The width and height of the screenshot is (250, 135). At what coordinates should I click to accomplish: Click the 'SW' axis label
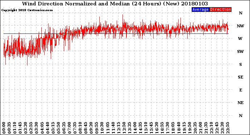(x=241, y=51)
